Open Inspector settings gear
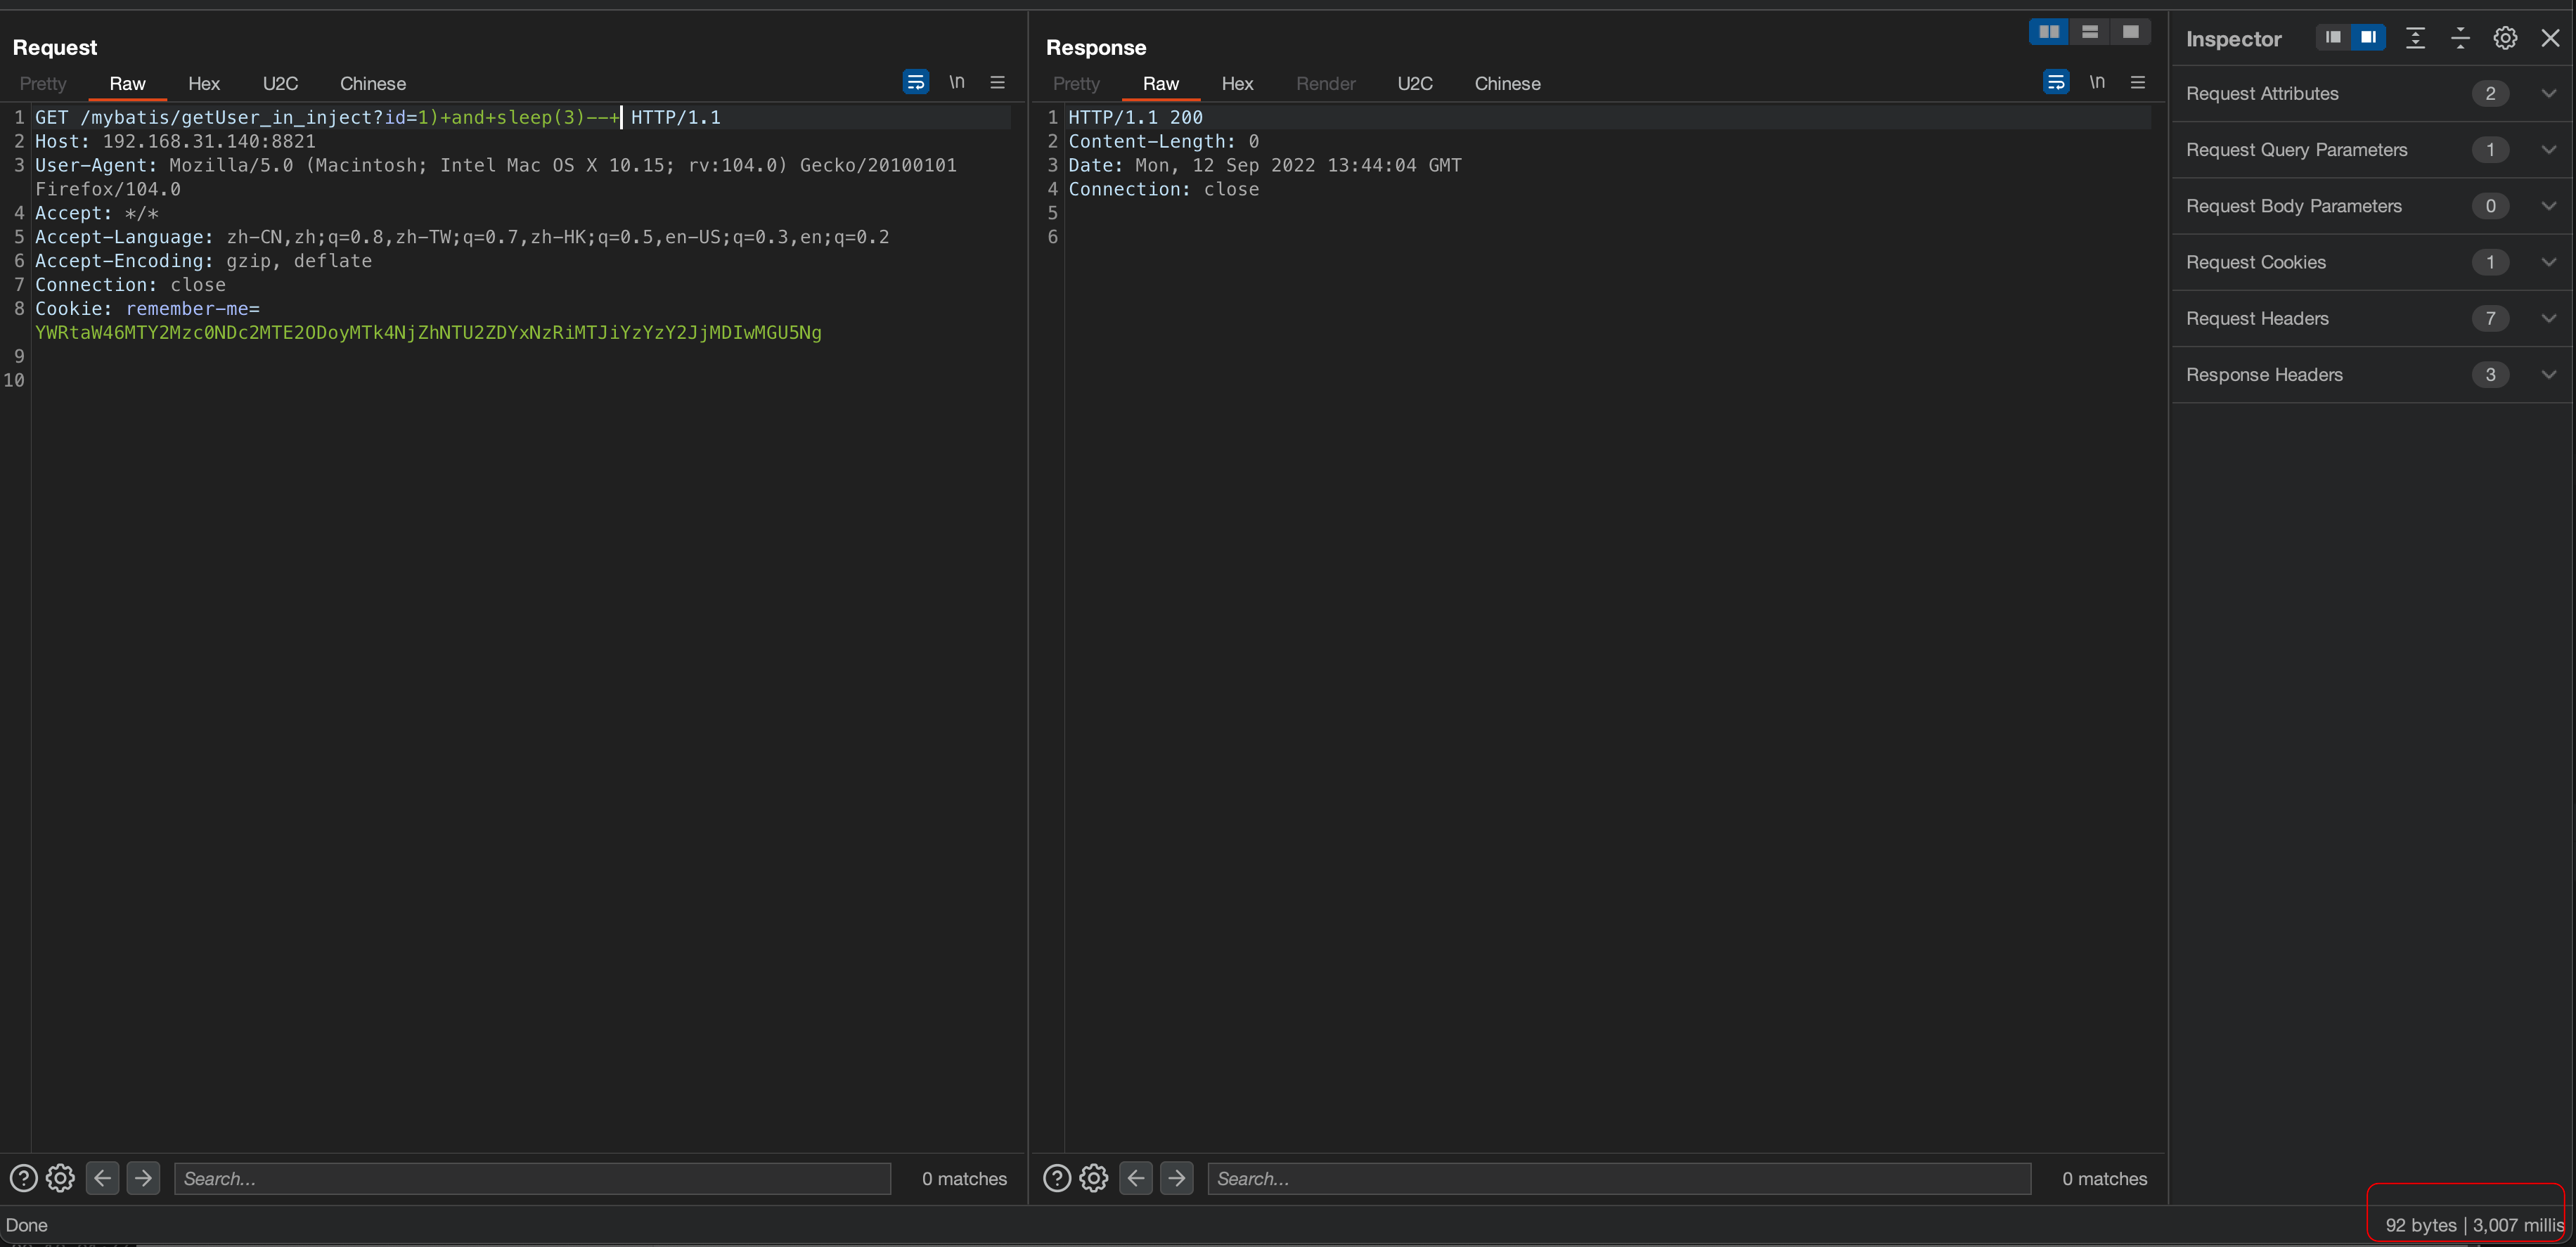This screenshot has width=2576, height=1247. click(x=2504, y=38)
